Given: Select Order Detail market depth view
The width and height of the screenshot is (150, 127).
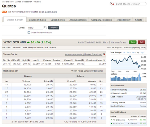Looking at the screenshot, I should click(x=97, y=71).
